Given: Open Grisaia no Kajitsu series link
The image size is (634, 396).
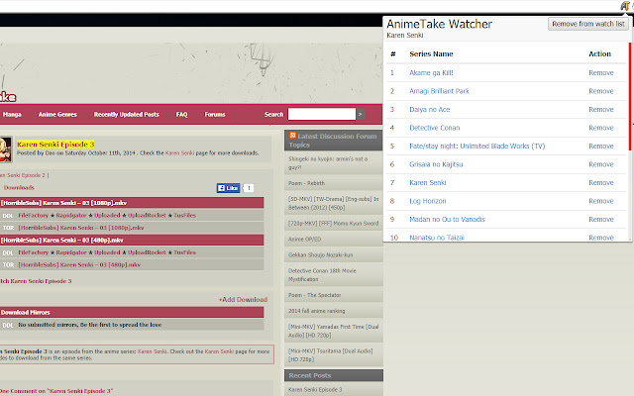Looking at the screenshot, I should tap(436, 164).
